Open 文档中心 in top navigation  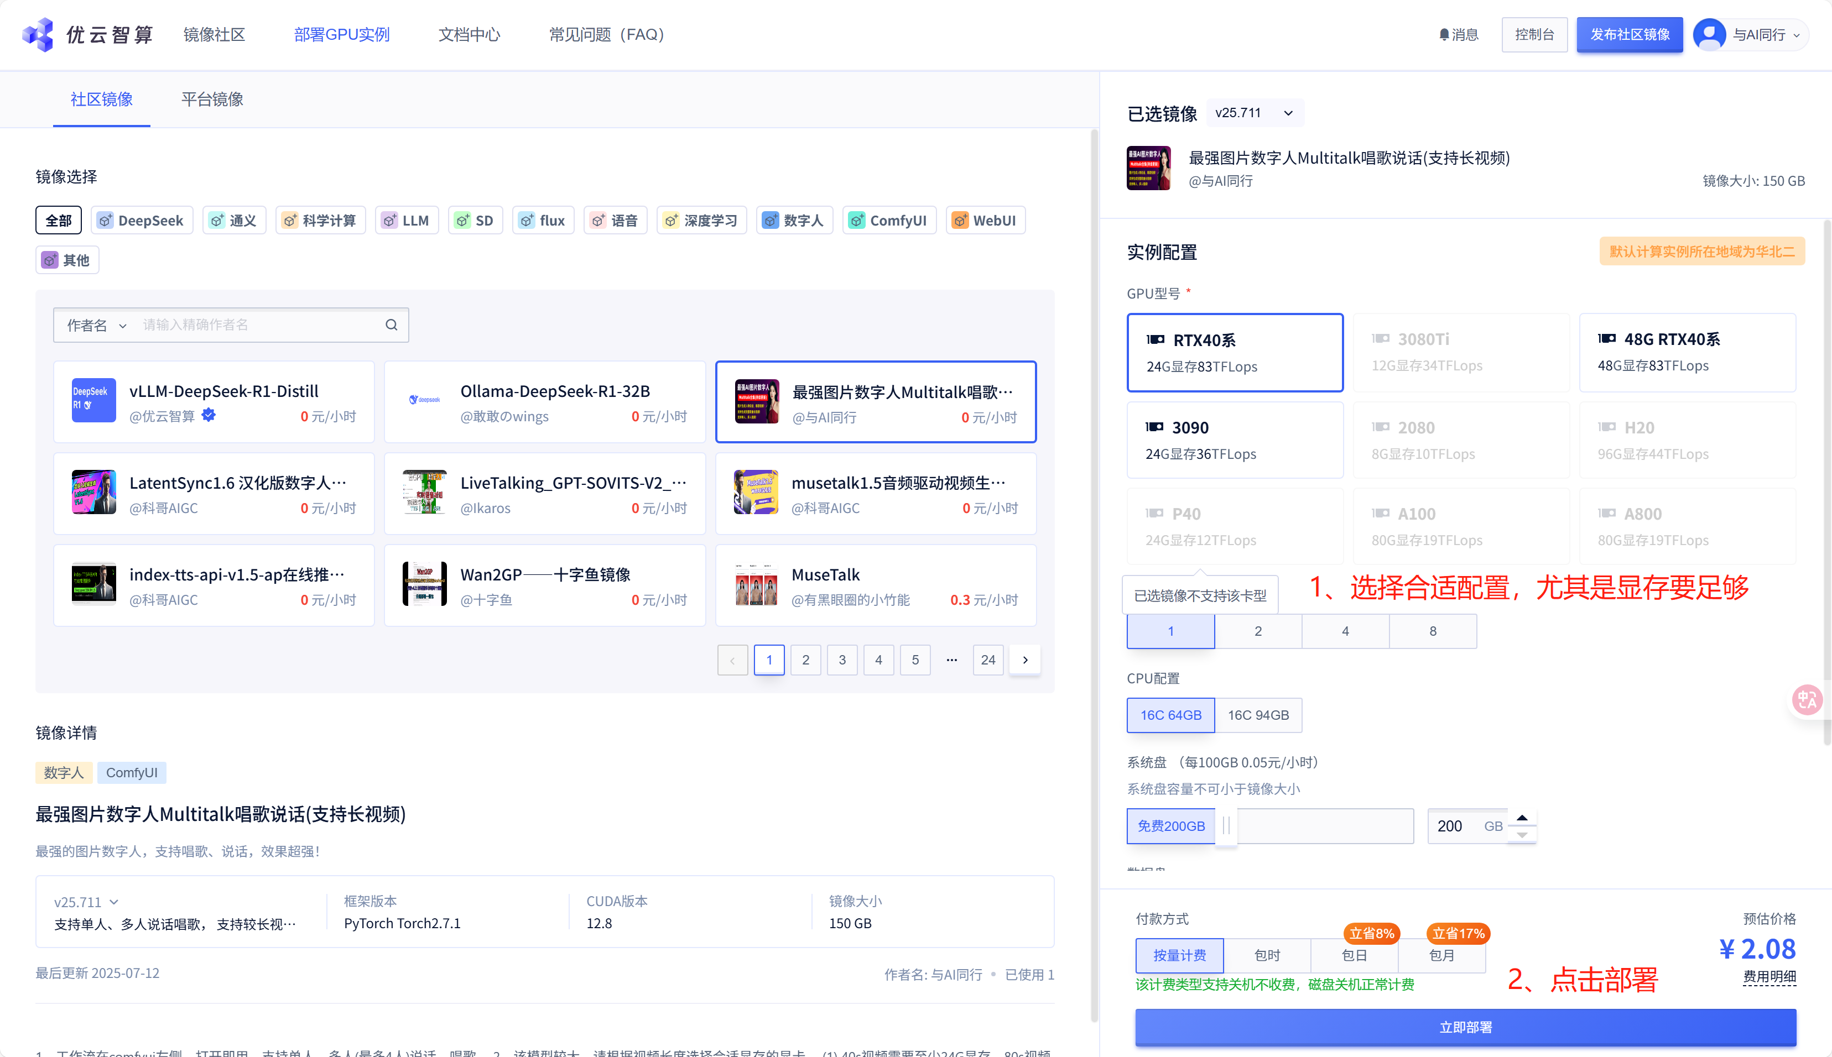click(469, 34)
